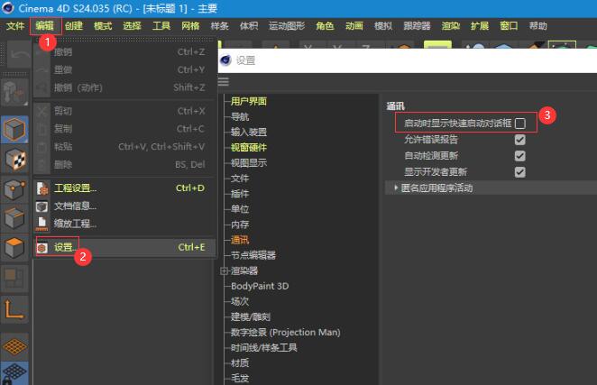Select the Texture mode checkered cube icon

pos(14,160)
